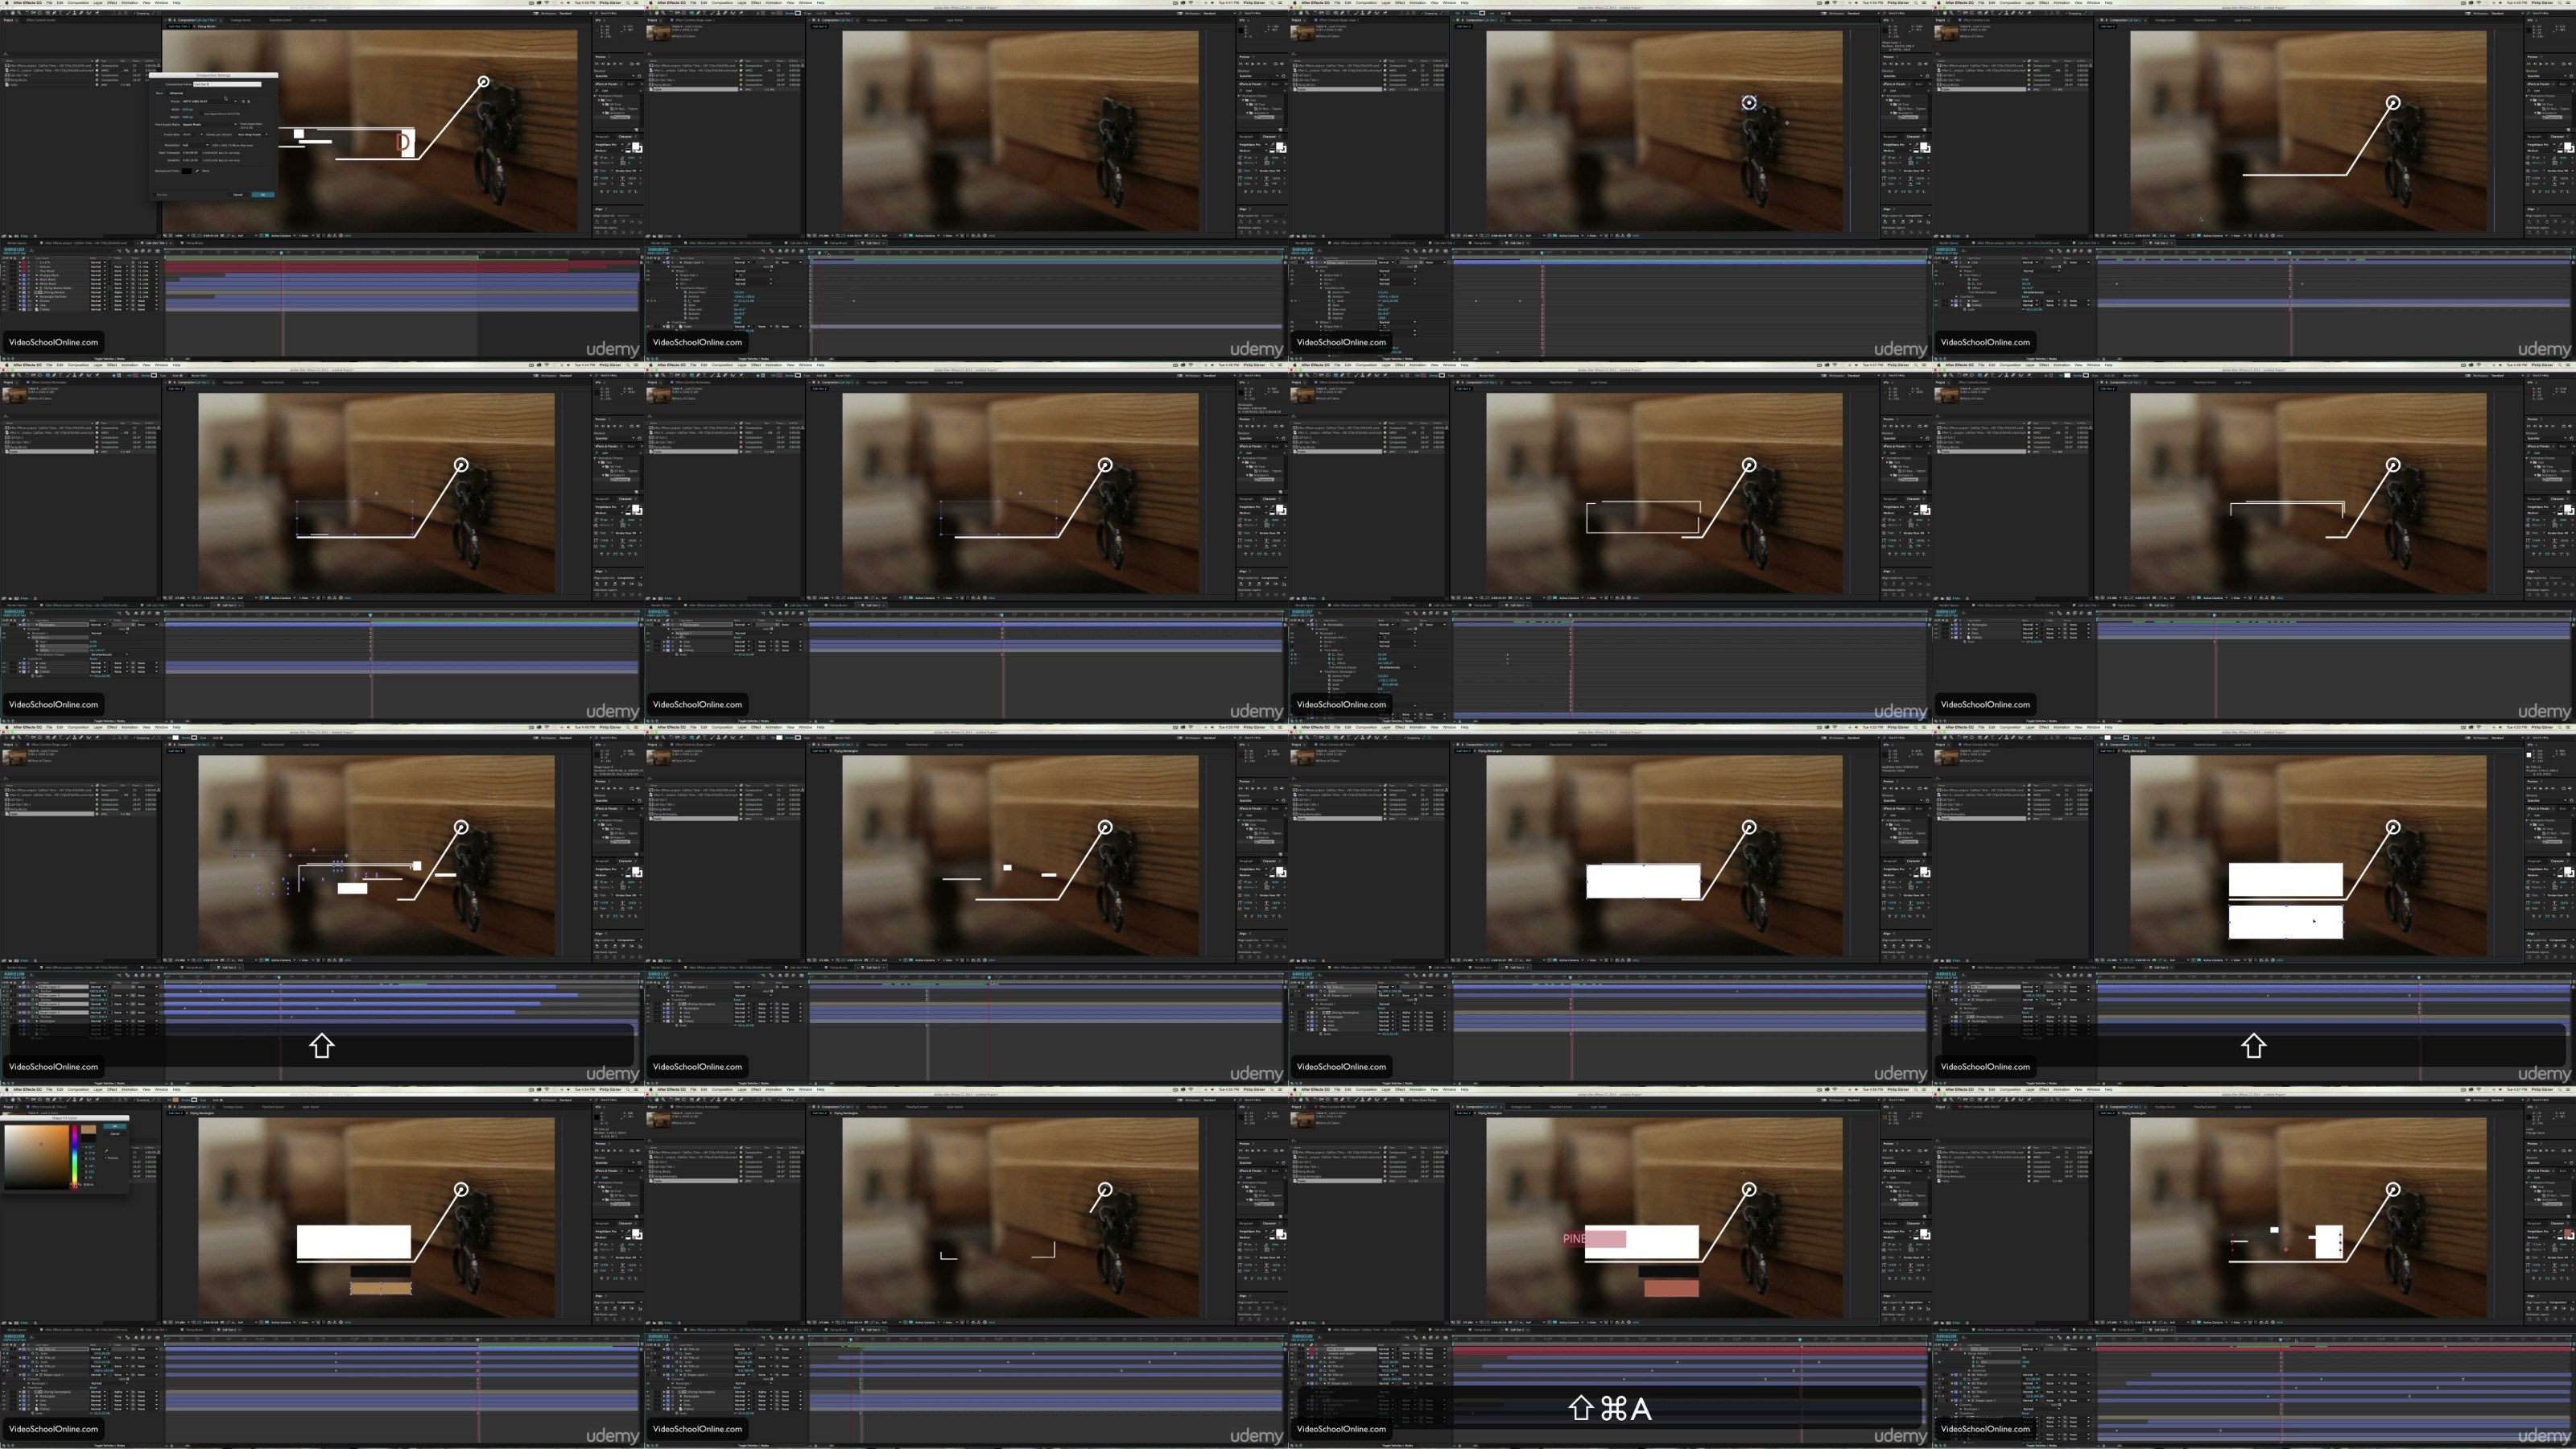Click save-preset icon beside the HDTV 1080 preset
This screenshot has height=1449, width=2576.
(243, 102)
